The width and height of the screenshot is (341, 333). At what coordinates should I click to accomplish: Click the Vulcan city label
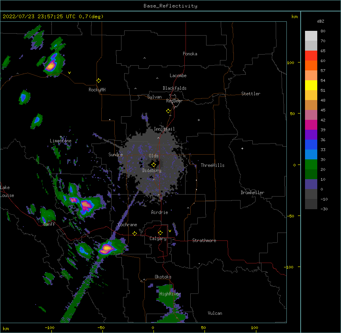click(215, 313)
